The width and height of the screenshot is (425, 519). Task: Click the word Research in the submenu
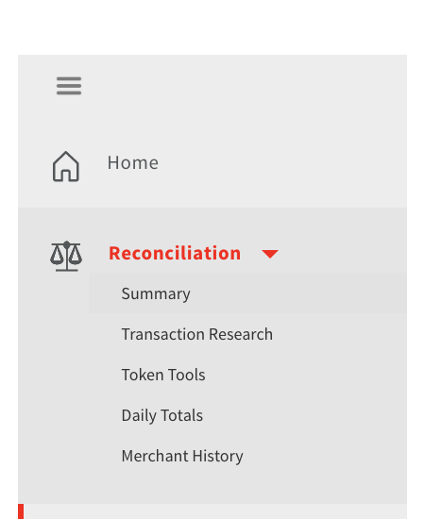[241, 334]
